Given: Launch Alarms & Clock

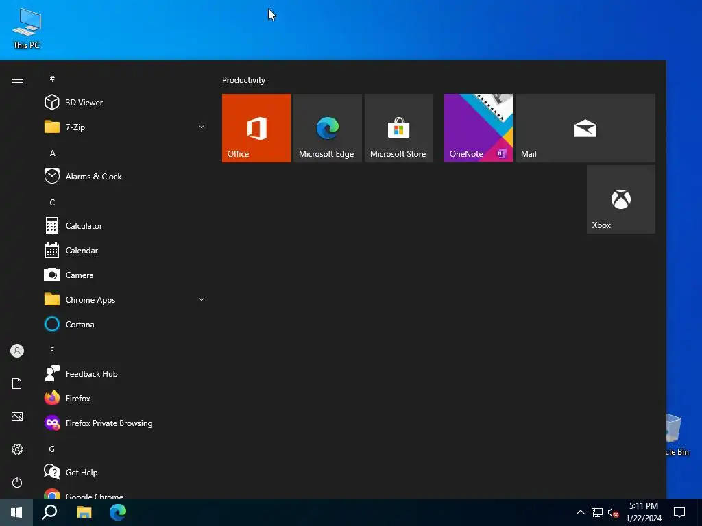Looking at the screenshot, I should pyautogui.click(x=125, y=176).
